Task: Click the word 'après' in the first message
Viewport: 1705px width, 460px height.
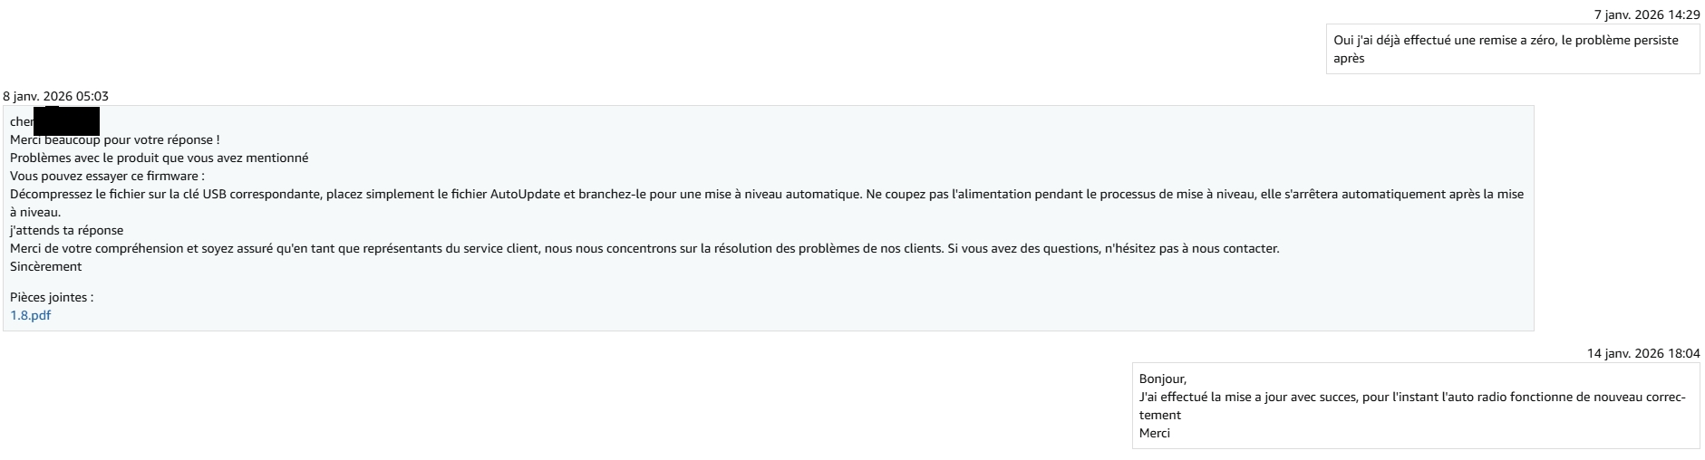Action: [x=1349, y=59]
